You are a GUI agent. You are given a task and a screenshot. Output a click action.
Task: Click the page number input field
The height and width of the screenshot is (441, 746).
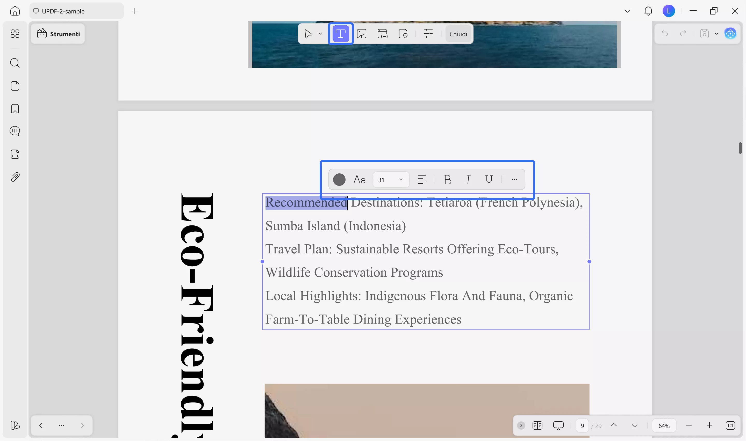(582, 425)
